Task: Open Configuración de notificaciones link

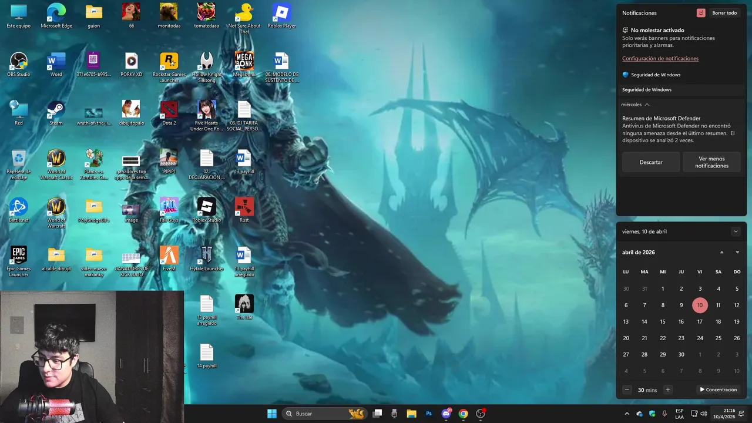Action: coord(660,59)
